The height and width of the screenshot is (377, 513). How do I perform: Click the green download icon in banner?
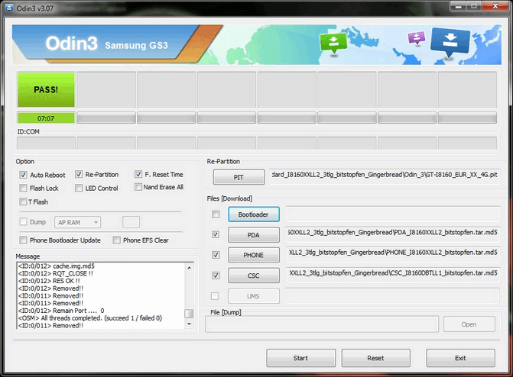(x=333, y=43)
